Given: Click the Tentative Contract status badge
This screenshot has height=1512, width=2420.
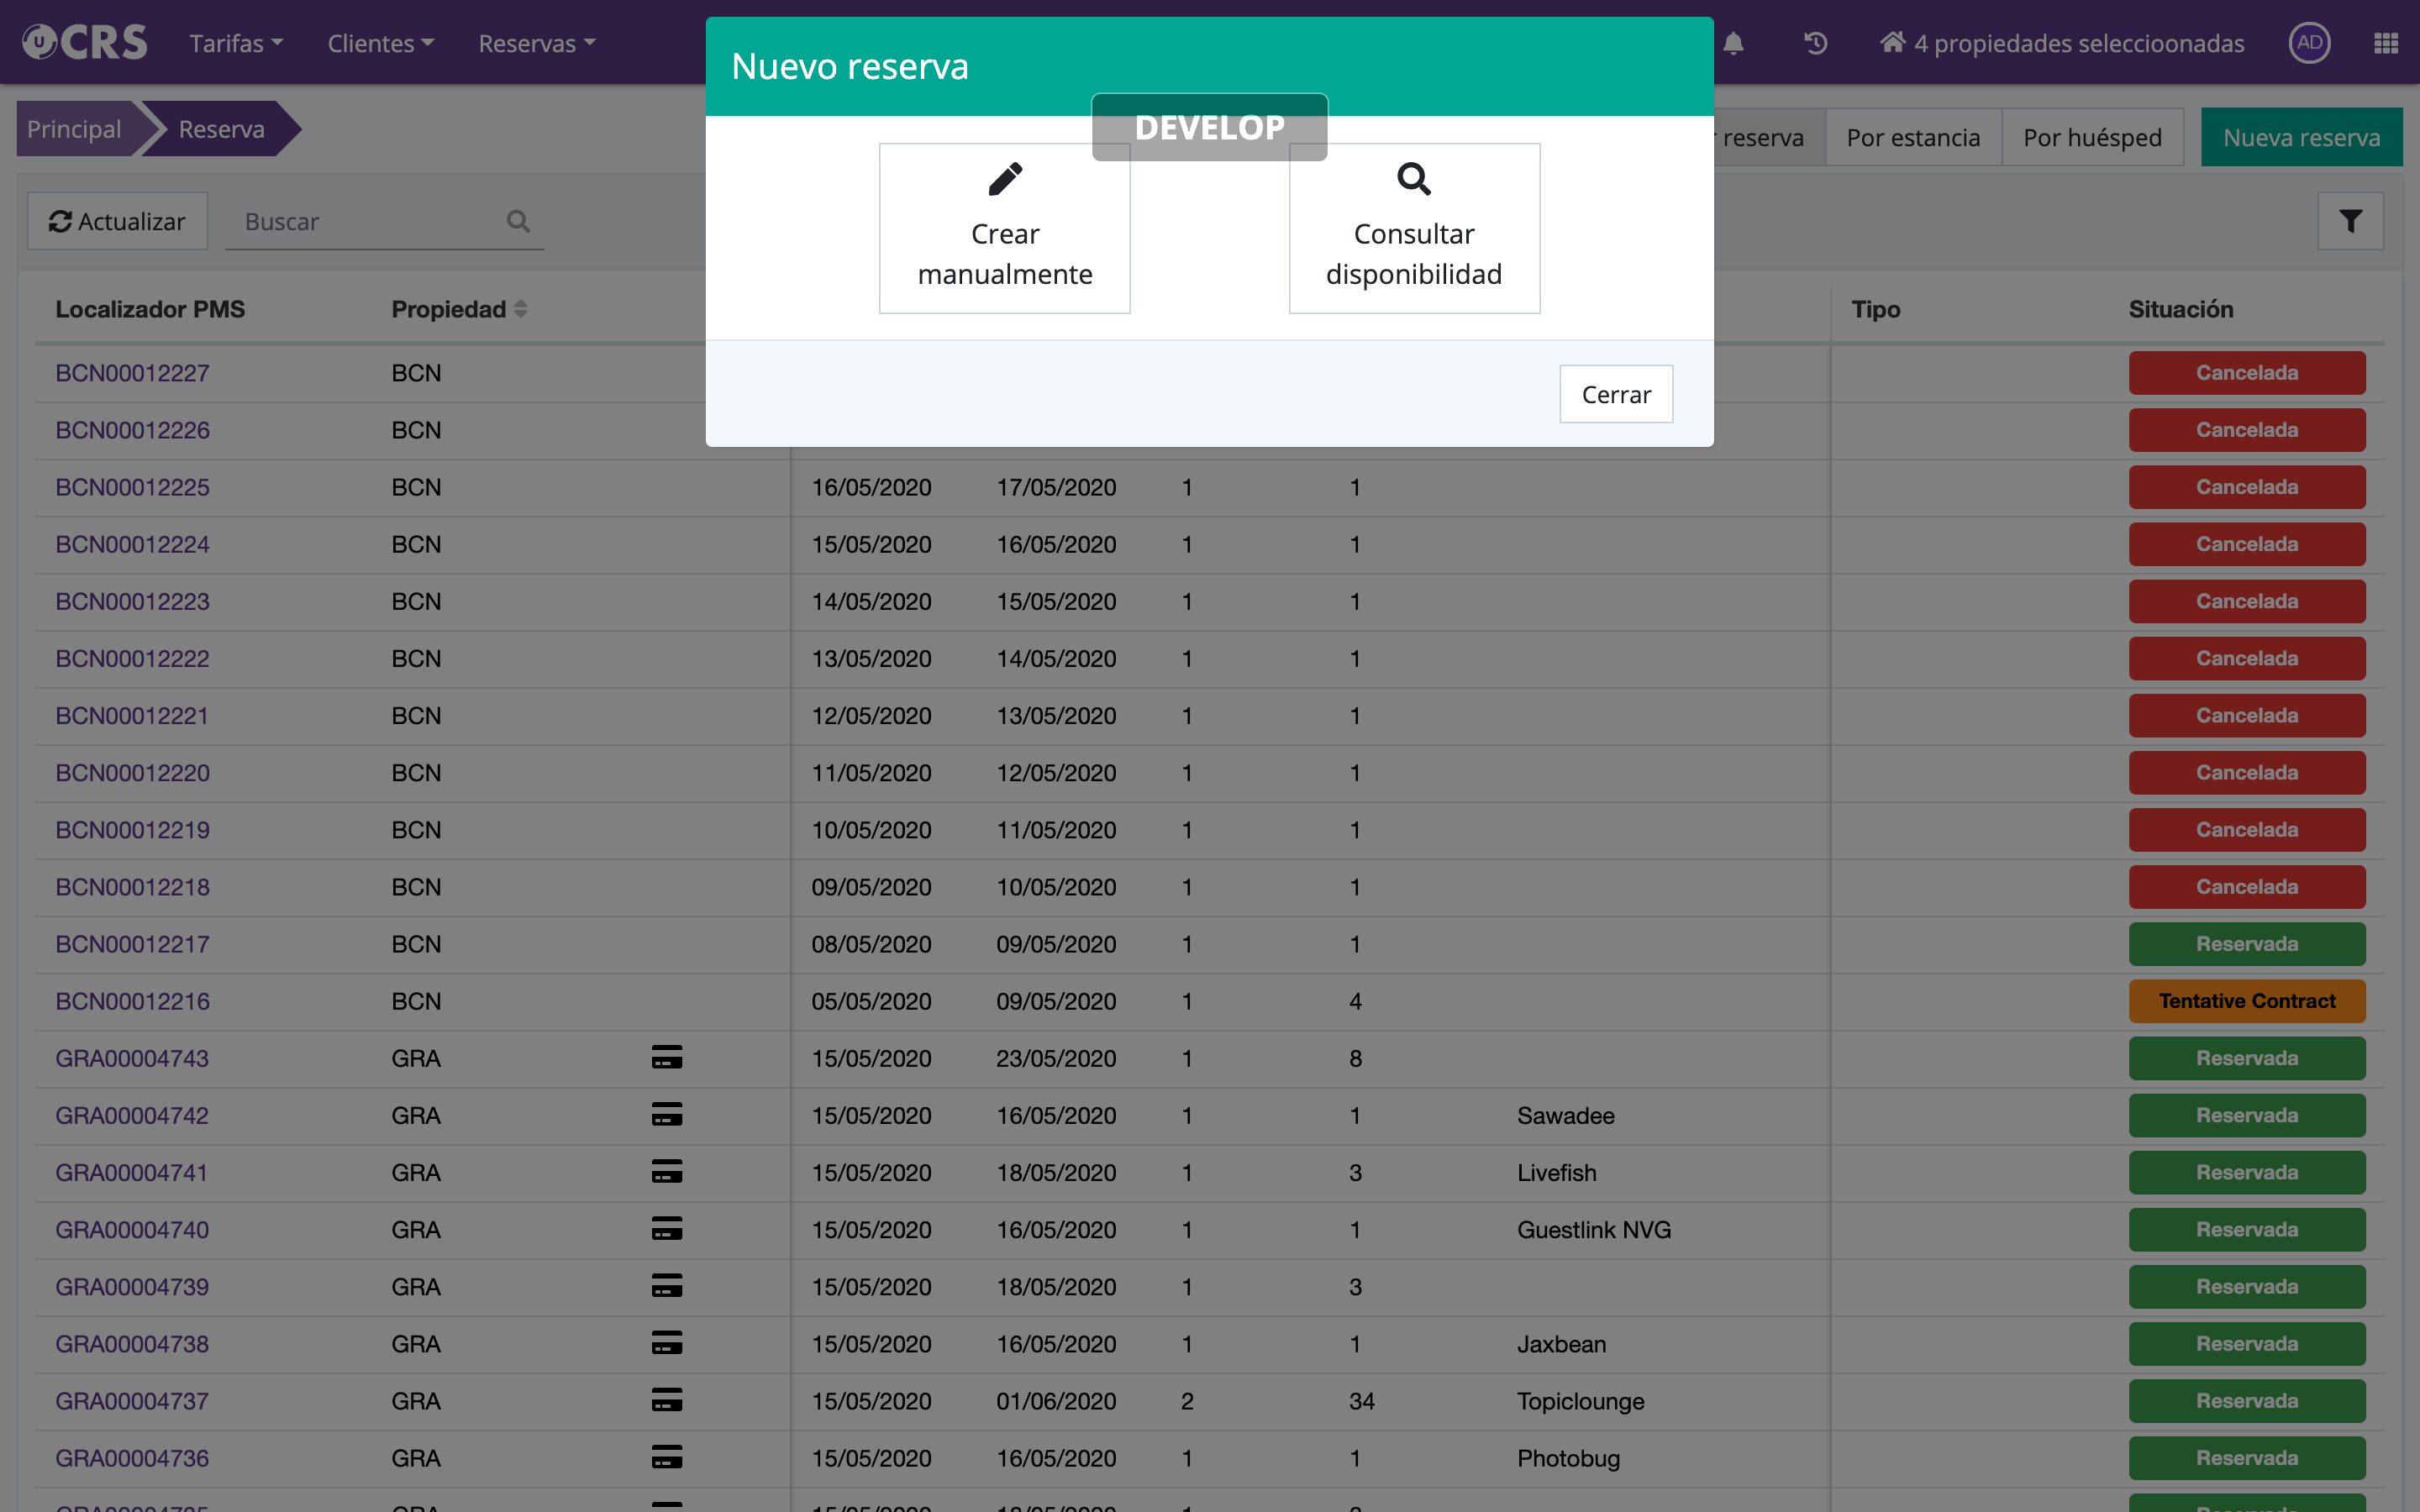Looking at the screenshot, I should click(x=2246, y=1001).
